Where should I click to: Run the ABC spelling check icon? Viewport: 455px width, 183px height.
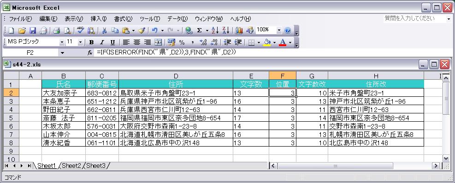tap(80, 30)
